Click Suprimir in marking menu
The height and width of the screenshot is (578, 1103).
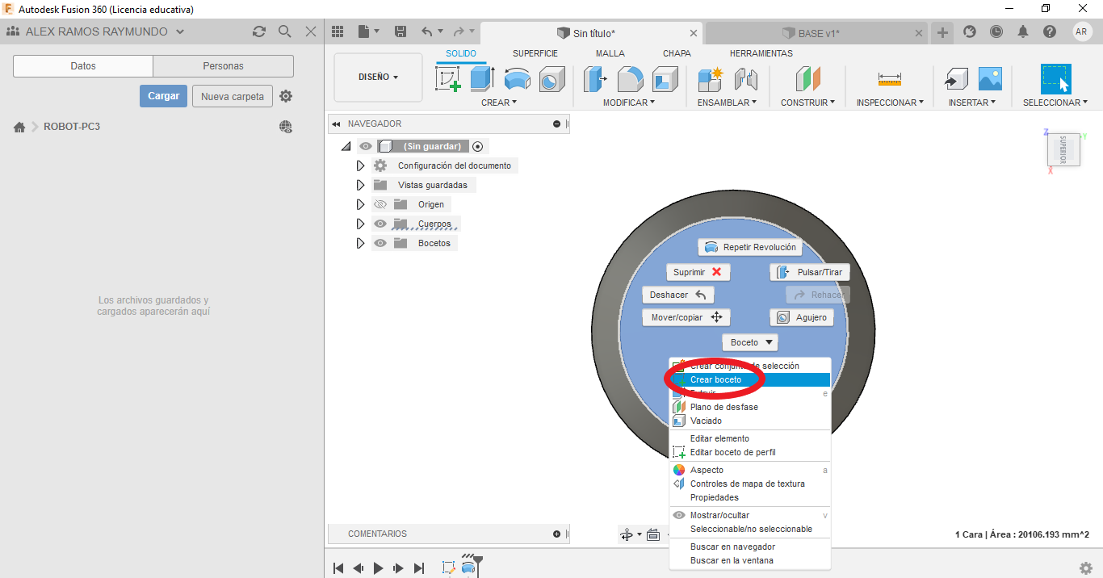pyautogui.click(x=698, y=272)
